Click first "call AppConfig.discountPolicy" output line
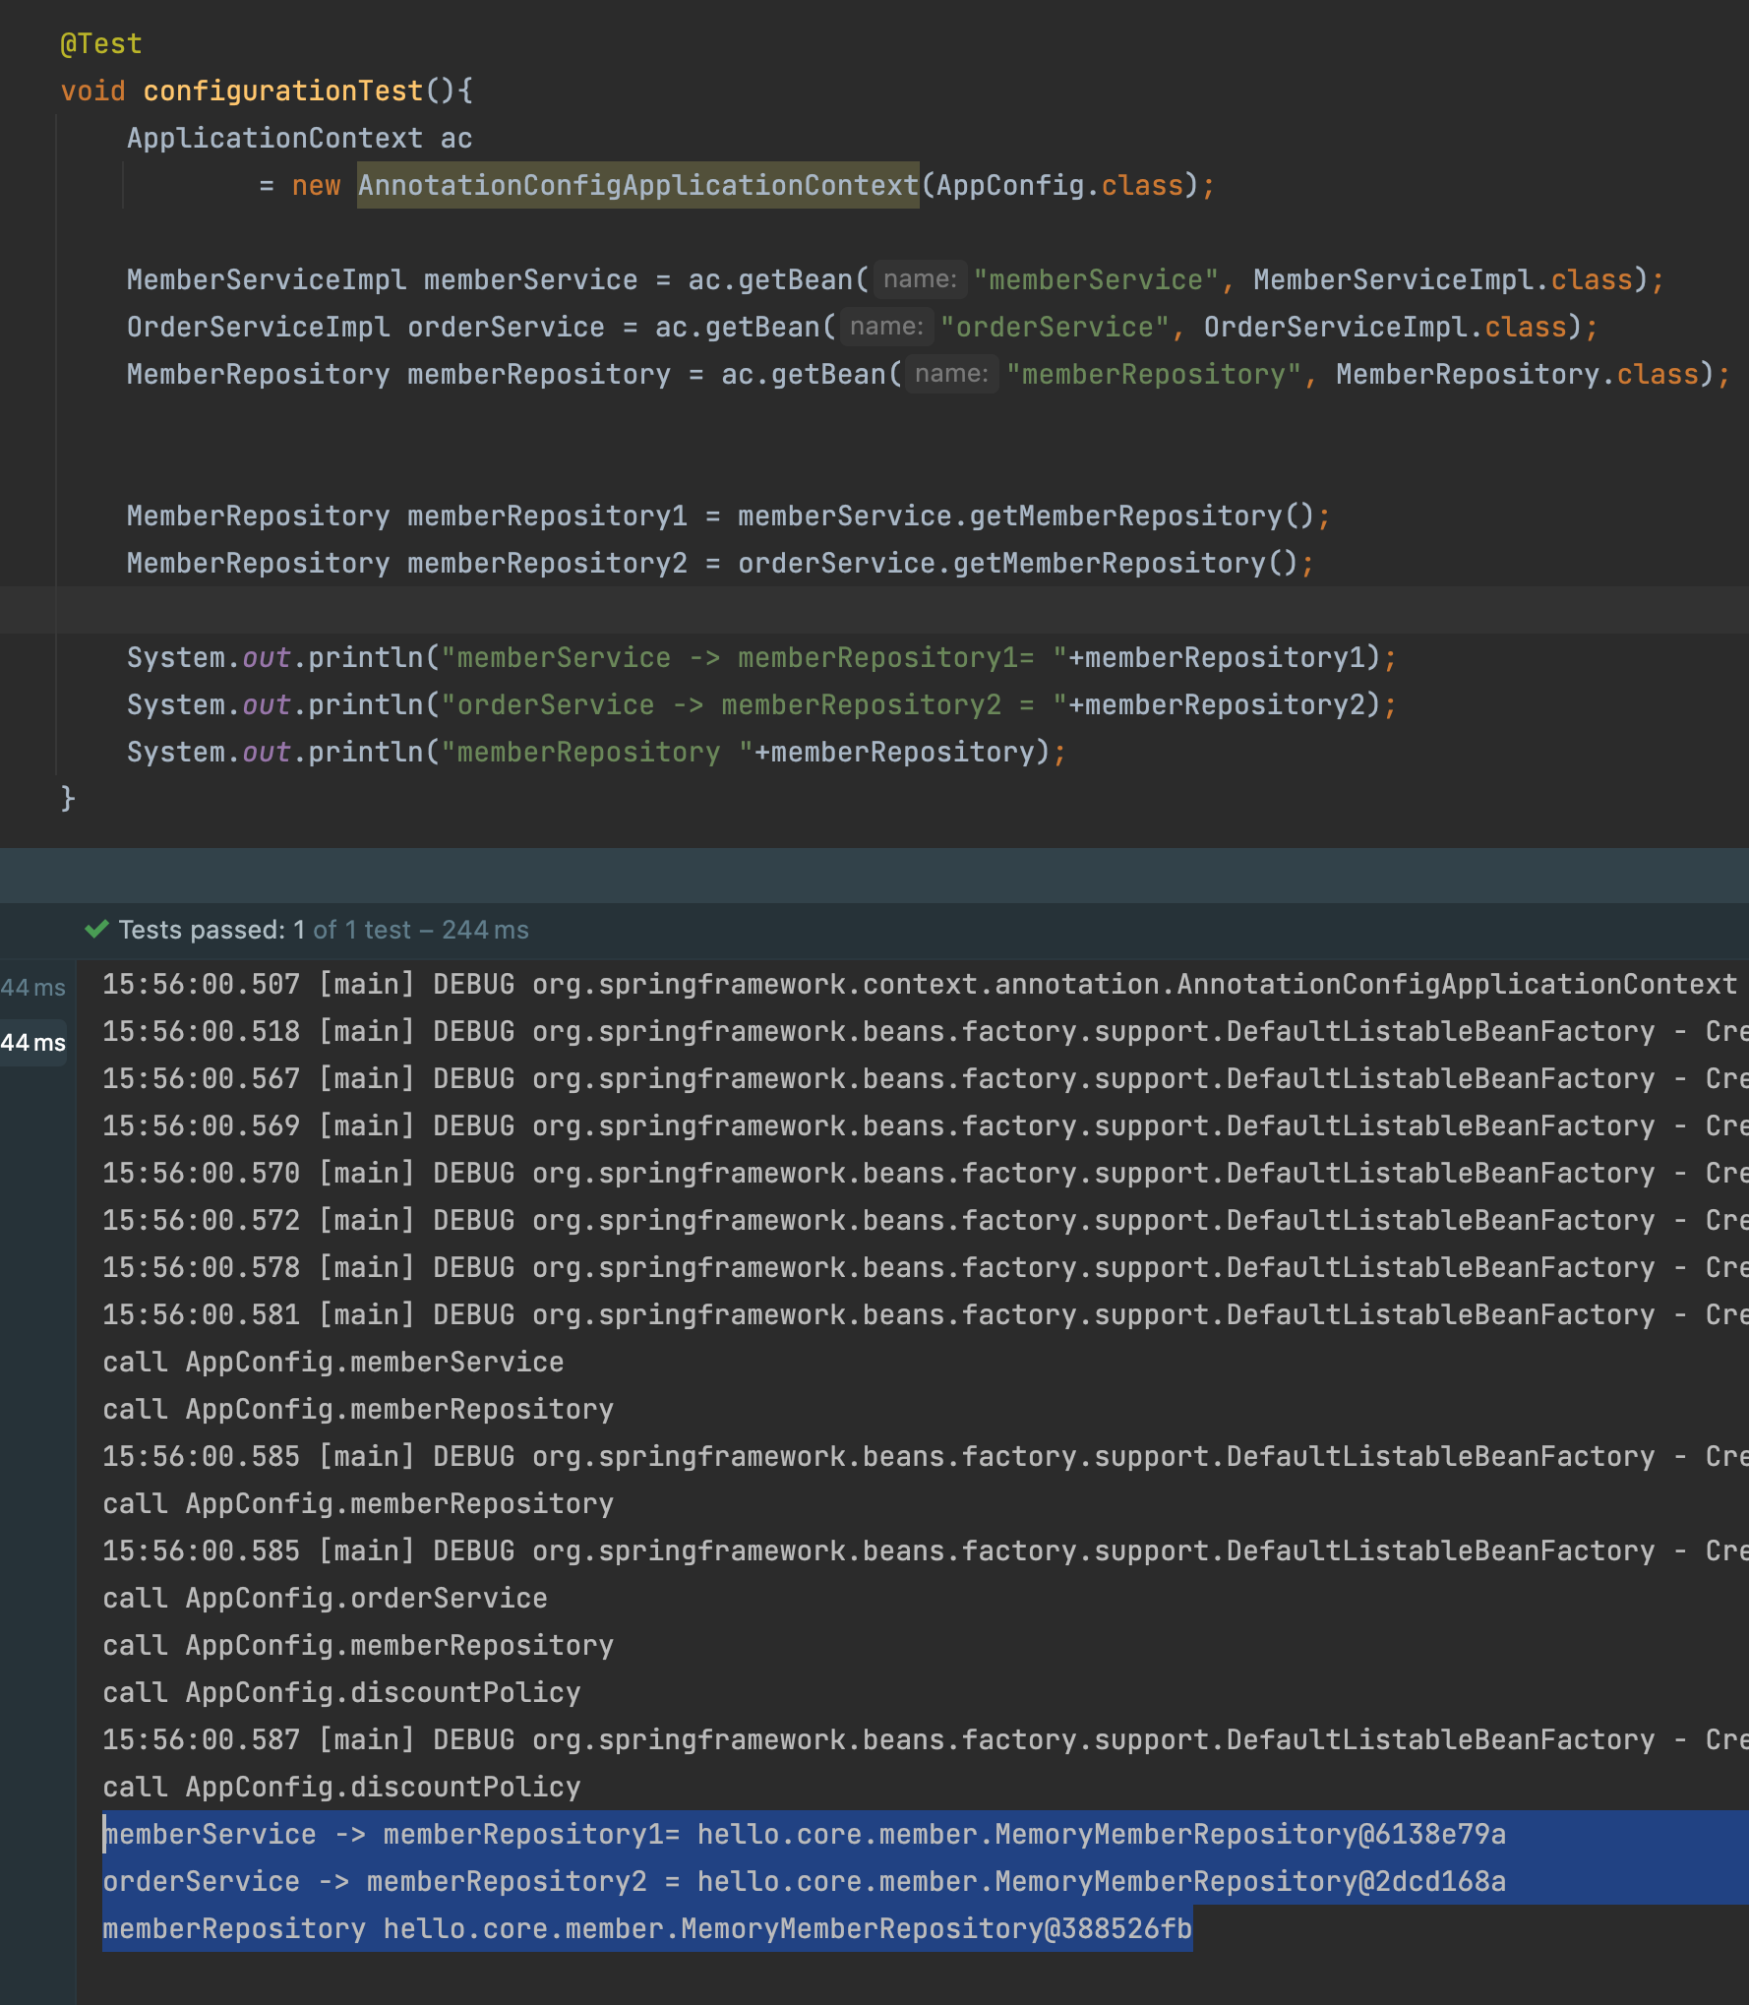Viewport: 1749px width, 2005px height. [x=341, y=1693]
